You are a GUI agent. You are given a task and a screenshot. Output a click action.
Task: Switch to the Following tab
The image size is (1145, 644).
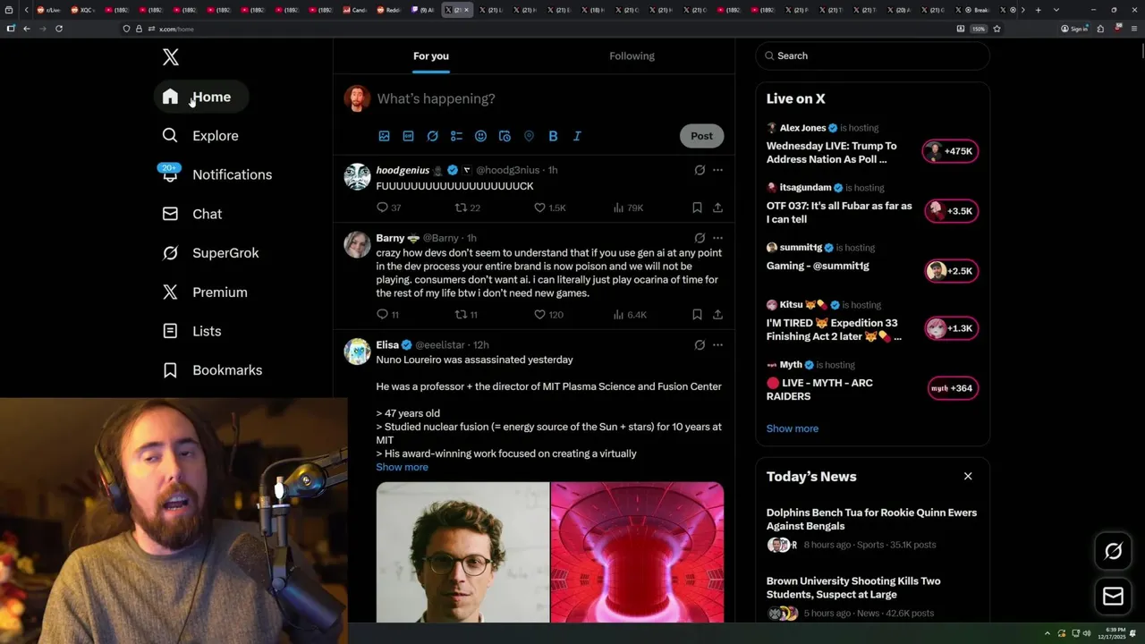(x=632, y=55)
